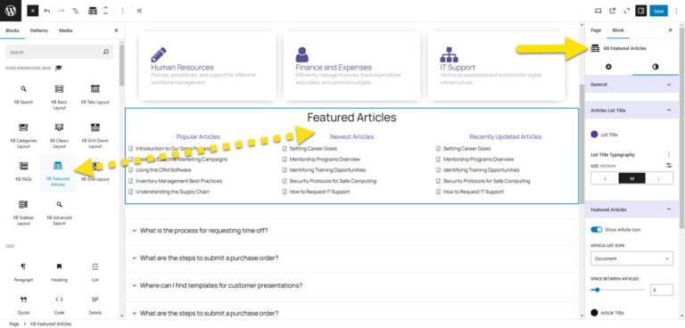Open Using the CRM Software article

pyautogui.click(x=163, y=170)
